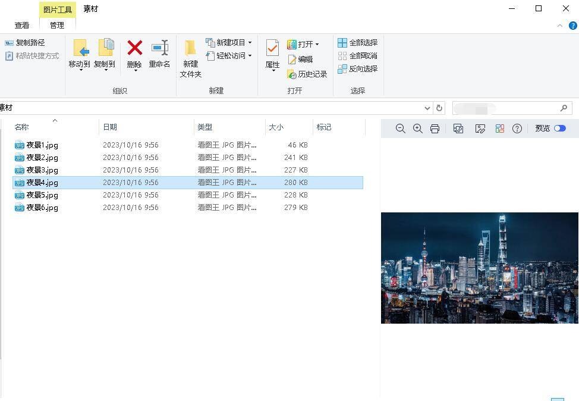
Task: Print the previewed image with printer icon
Action: 435,129
